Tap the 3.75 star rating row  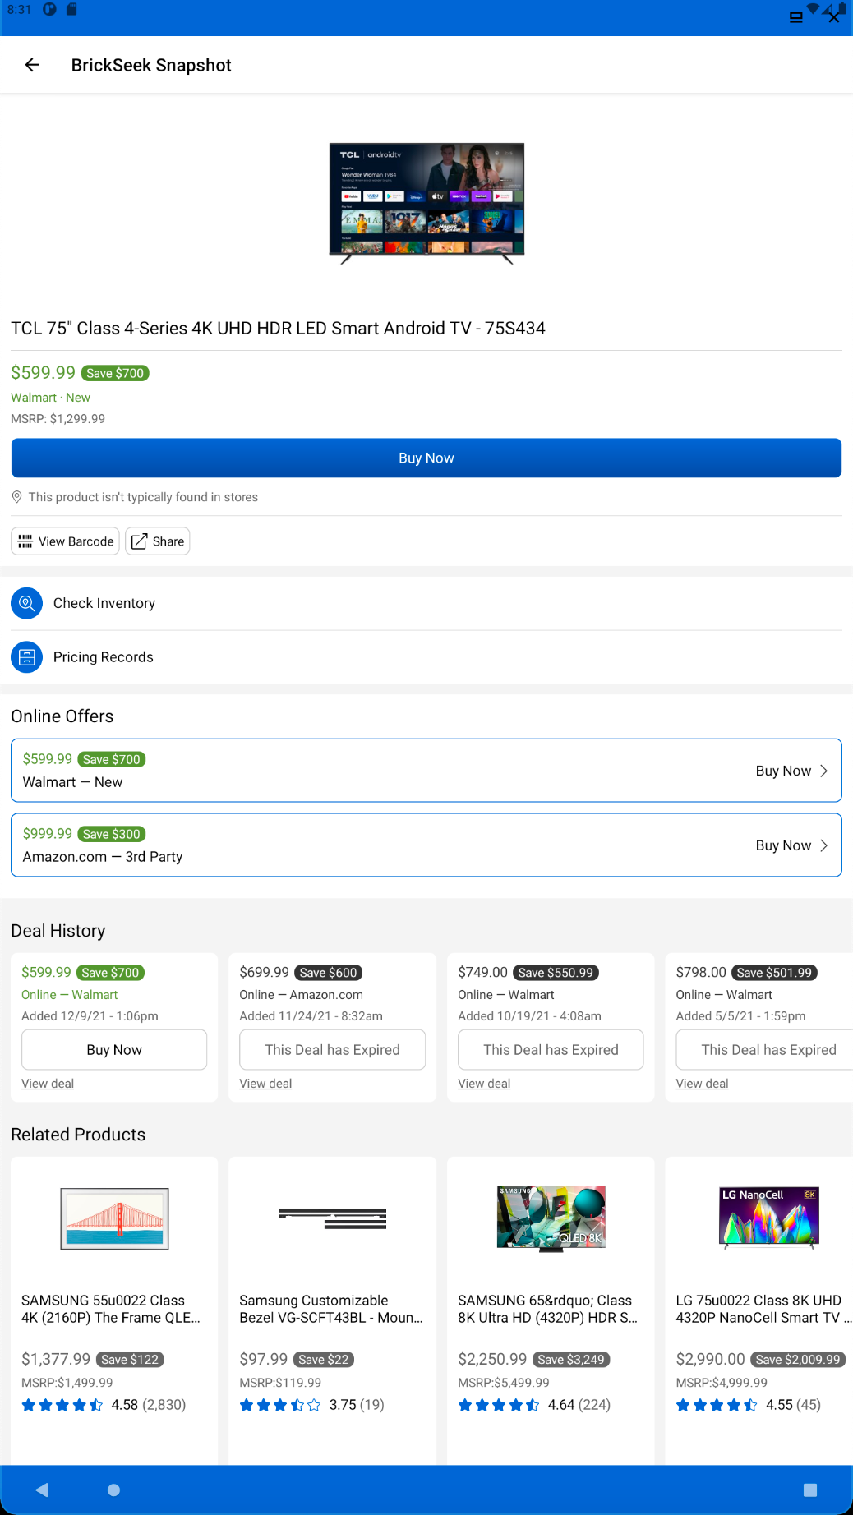coord(311,1405)
